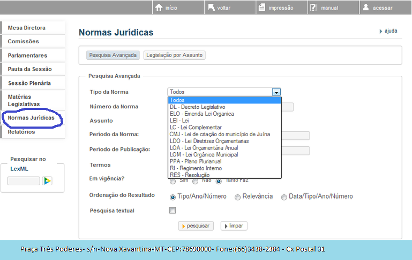This screenshot has height=260, width=412.
Task: Click the LexML search play icon
Action: 47,181
